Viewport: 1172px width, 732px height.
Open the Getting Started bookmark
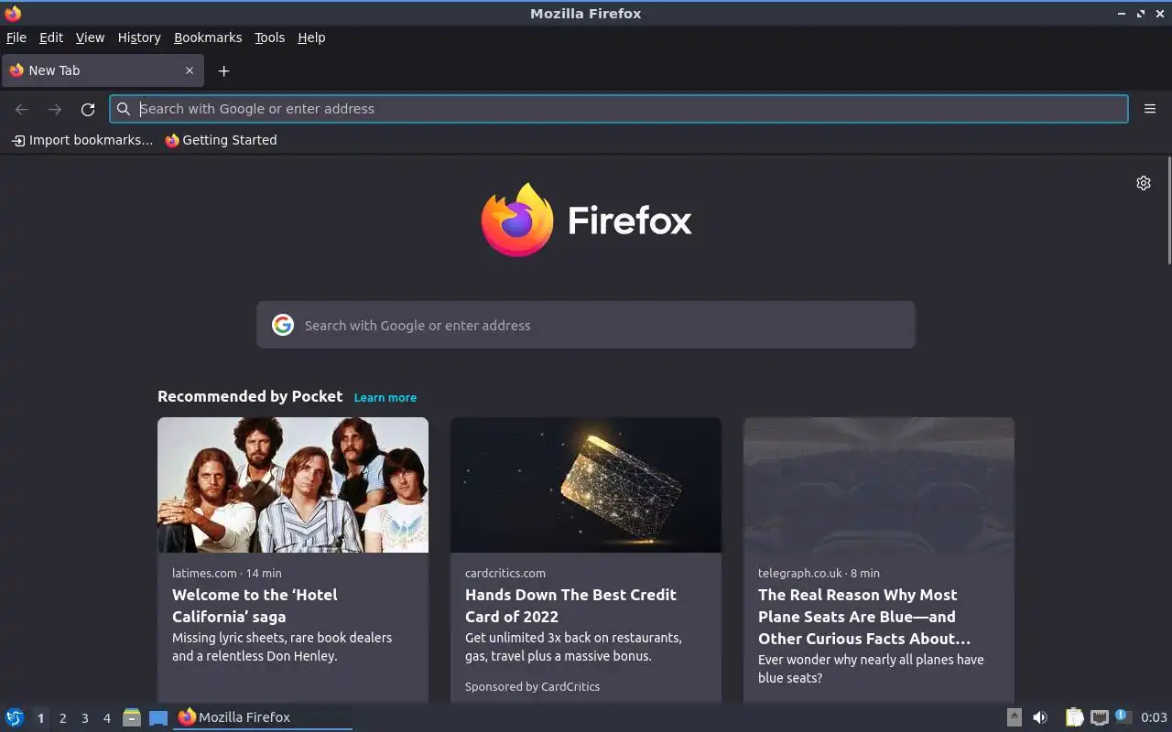click(221, 140)
